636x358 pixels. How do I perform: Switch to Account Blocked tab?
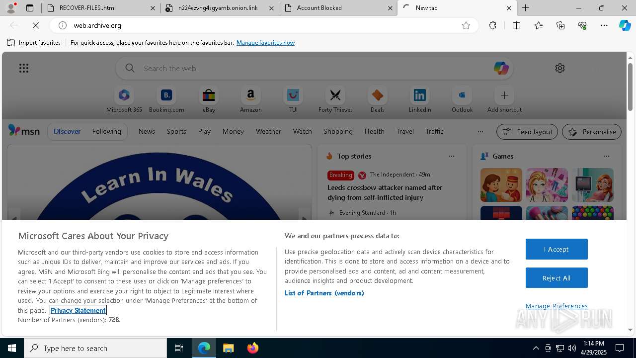(338, 8)
